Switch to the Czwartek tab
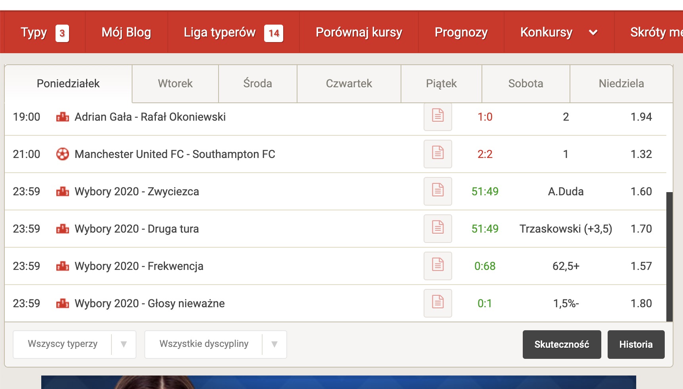This screenshot has height=389, width=683. click(x=349, y=84)
